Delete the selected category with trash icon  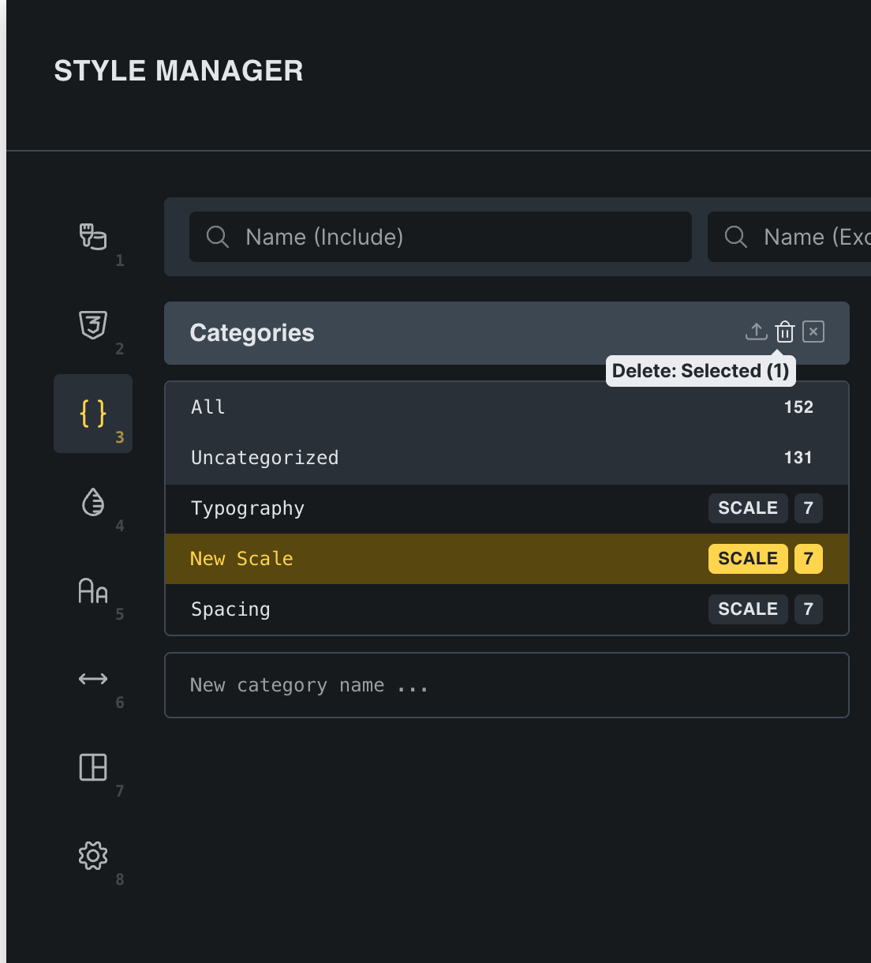click(x=784, y=332)
